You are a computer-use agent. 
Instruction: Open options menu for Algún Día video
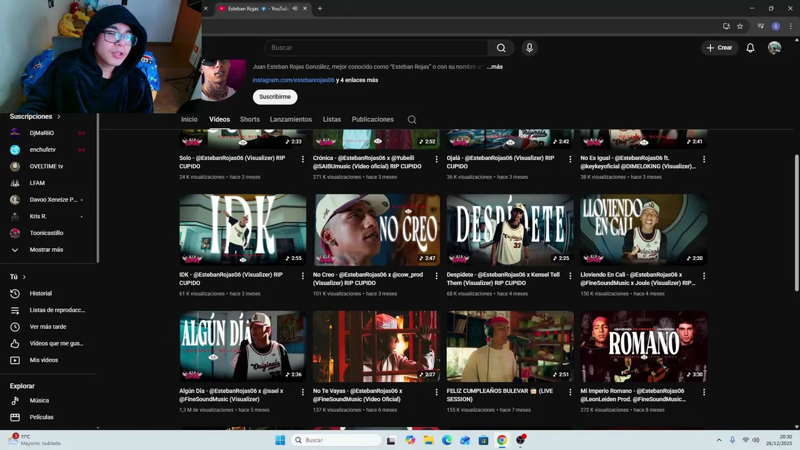(303, 392)
